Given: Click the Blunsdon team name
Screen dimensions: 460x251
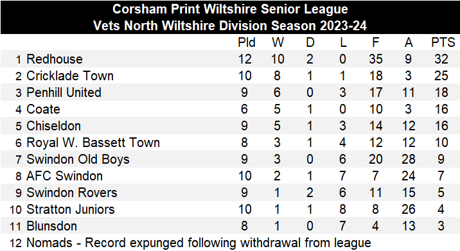Looking at the screenshot, I should (52, 227).
